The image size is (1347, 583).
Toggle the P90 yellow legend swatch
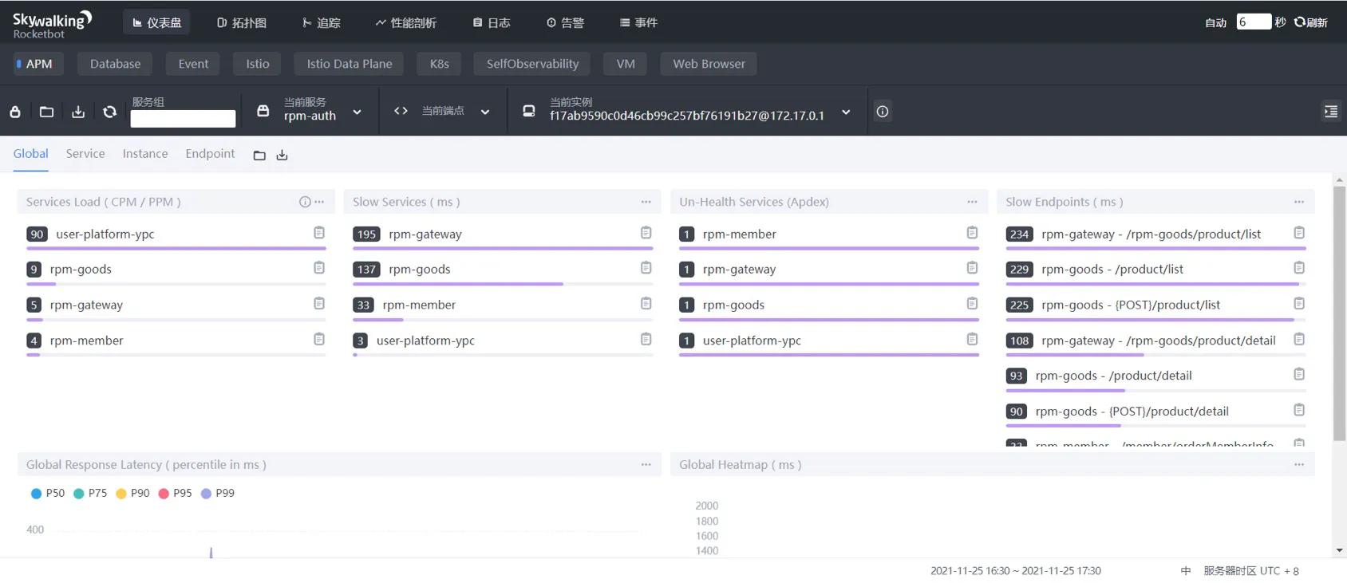pyautogui.click(x=121, y=494)
